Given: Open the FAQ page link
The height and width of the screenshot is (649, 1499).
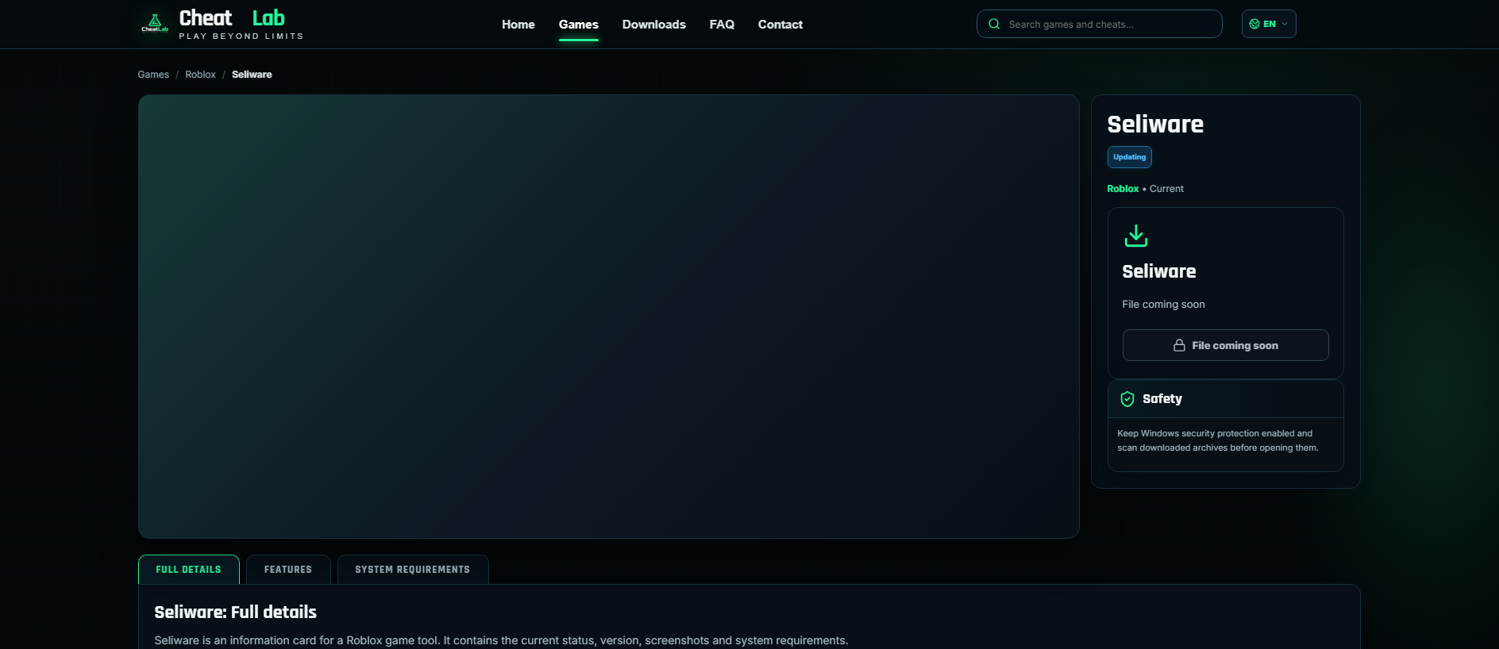Looking at the screenshot, I should coord(722,25).
